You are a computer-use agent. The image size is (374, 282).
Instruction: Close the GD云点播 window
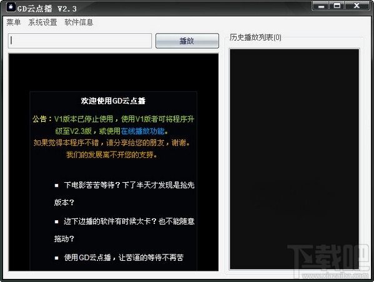[x=357, y=6]
